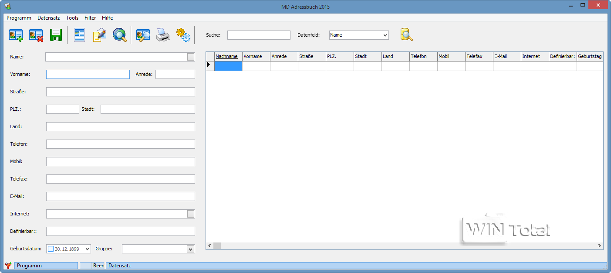This screenshot has width=611, height=273.
Task: Click the Programm status bar panel
Action: 46,266
